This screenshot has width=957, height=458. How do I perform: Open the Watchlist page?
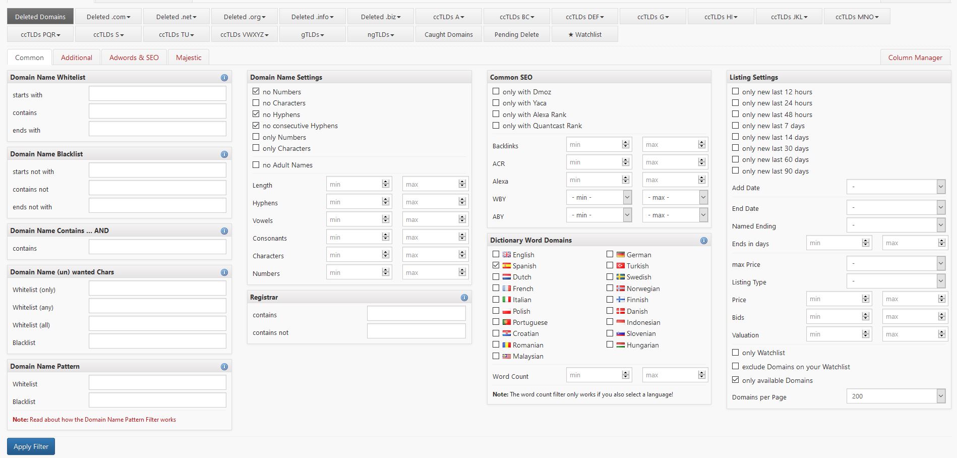(585, 34)
